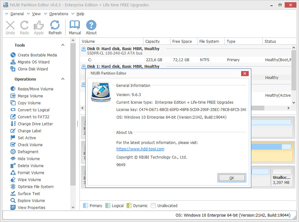Open the View menu
Image resolution: width=299 pixels, height=222 pixels.
pos(36,14)
